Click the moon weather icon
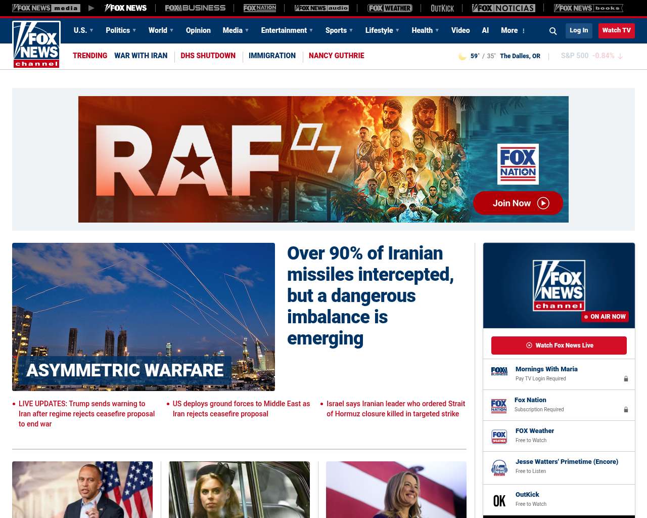Screen dimensions: 647x518 click(462, 56)
